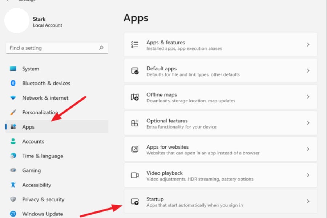Viewport: 327px width, 218px height.
Task: Open Offline maps via its chevron
Action: (308, 97)
